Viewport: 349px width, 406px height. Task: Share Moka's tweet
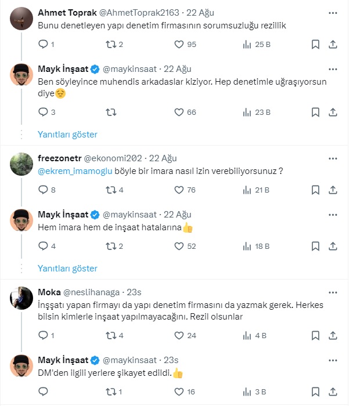coord(333,335)
